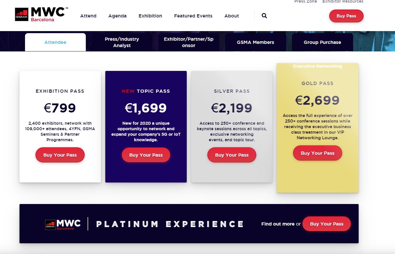Click the Find out more link
This screenshot has width=395, height=254.
pos(278,224)
